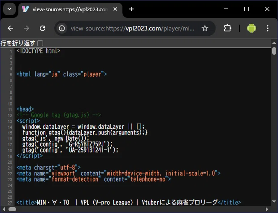
Task: Click the horizontal scrollbar right arrow
Action: coord(267,209)
